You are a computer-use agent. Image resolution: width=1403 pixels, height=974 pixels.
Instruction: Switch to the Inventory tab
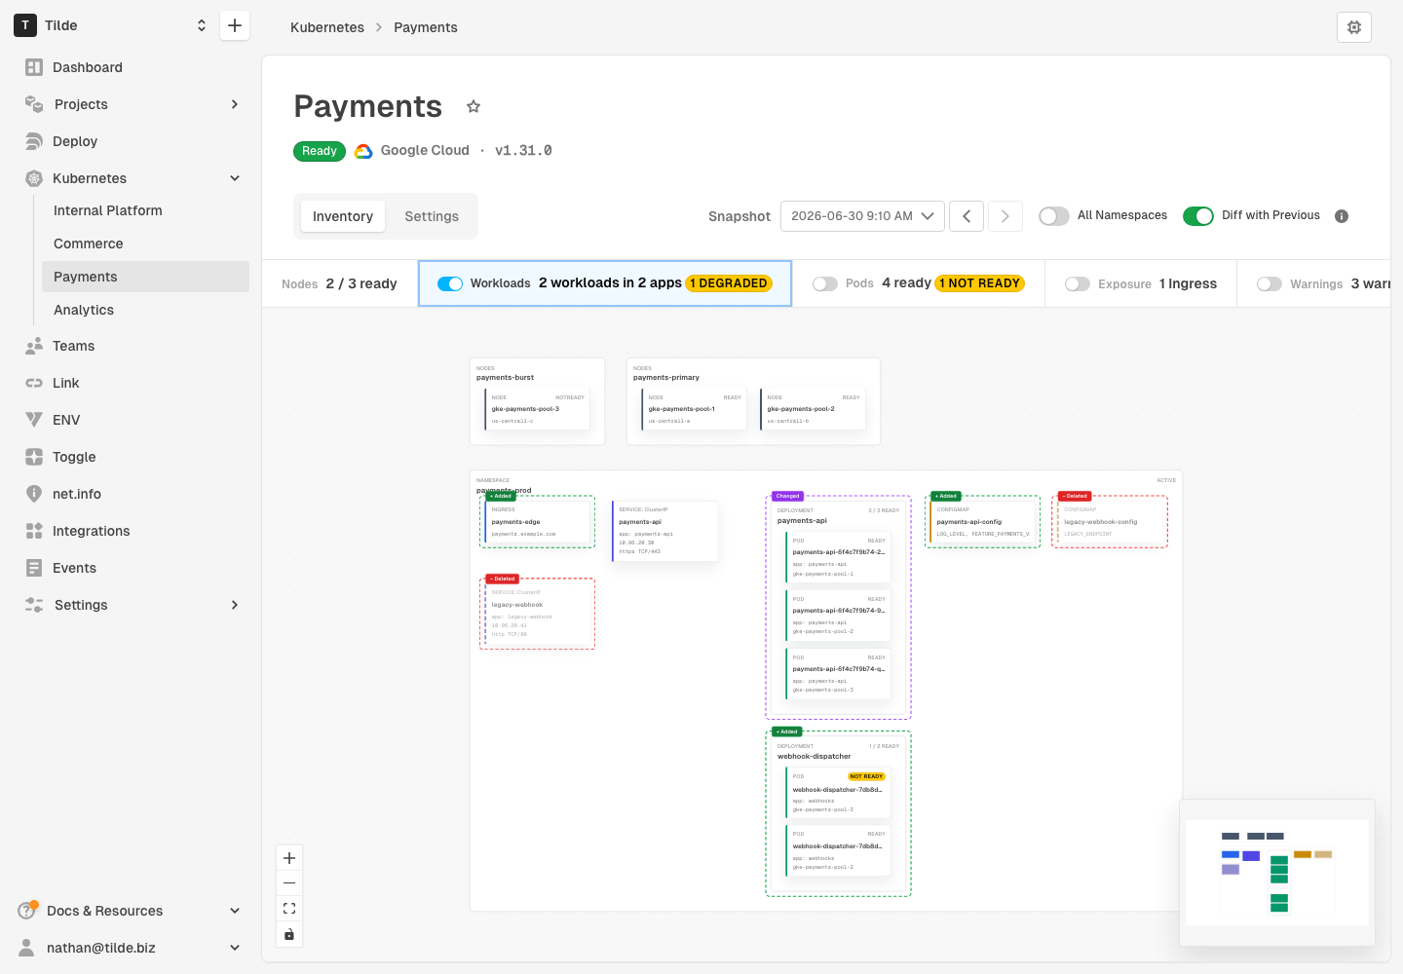[x=343, y=216]
